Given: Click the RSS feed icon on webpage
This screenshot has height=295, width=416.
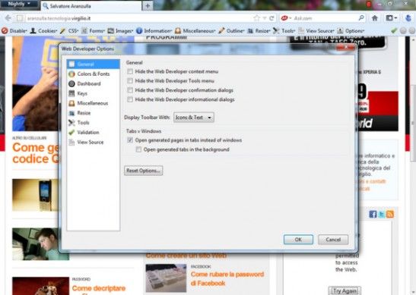Looking at the screenshot, I should [x=390, y=214].
